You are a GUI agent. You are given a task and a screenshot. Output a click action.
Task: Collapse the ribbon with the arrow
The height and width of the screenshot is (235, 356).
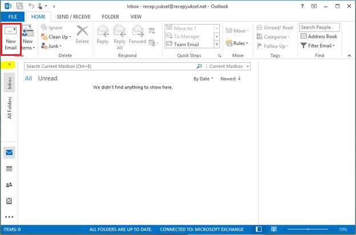349,55
